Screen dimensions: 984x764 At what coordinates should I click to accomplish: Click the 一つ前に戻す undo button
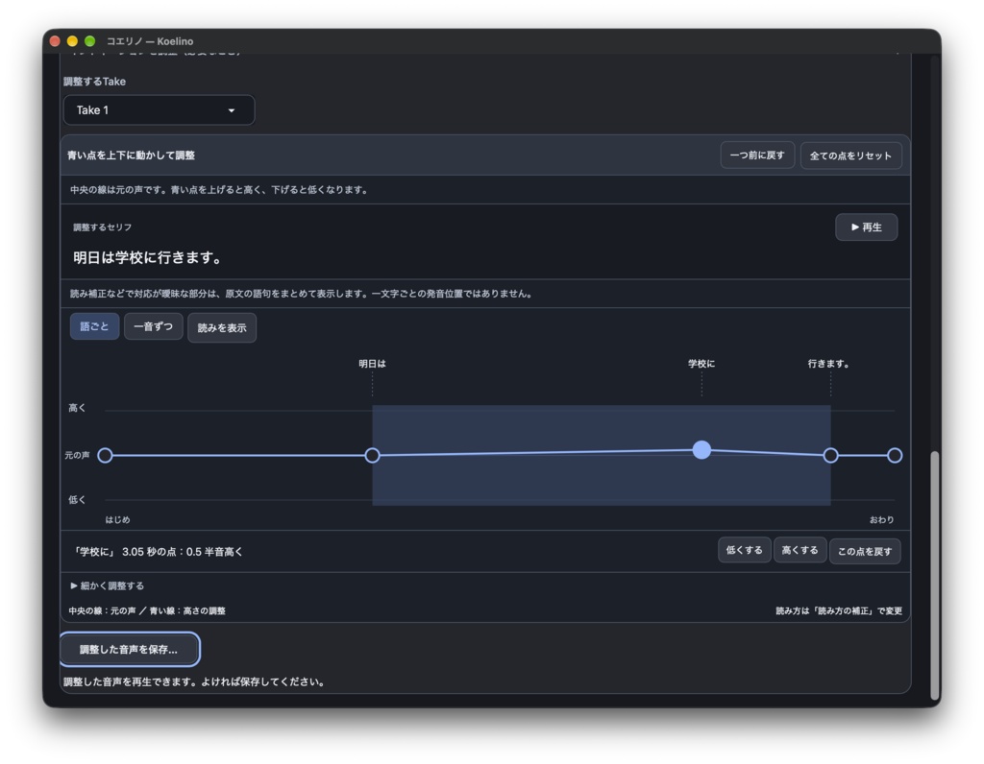click(x=757, y=155)
